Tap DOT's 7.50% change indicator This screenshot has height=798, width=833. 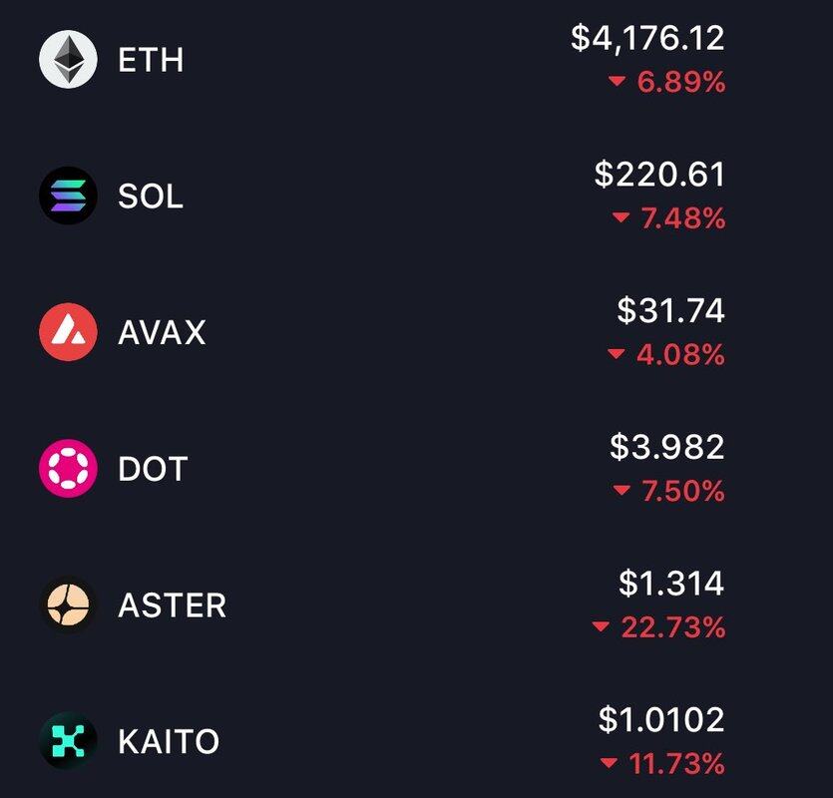[x=668, y=491]
